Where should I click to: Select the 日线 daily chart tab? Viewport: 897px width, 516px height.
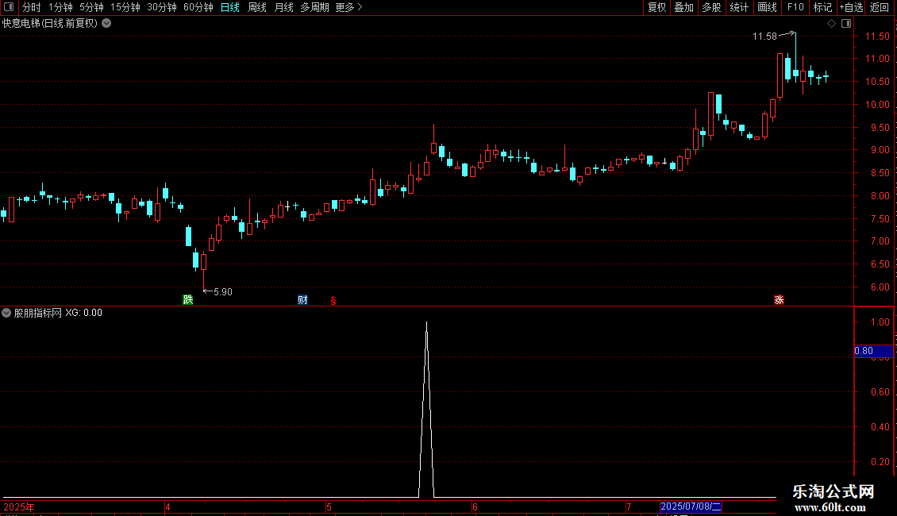(x=230, y=7)
